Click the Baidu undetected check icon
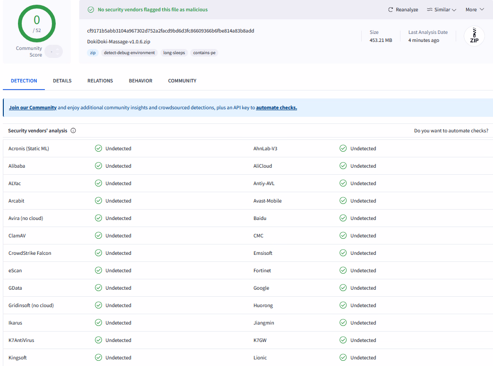Image resolution: width=493 pixels, height=366 pixels. point(343,218)
